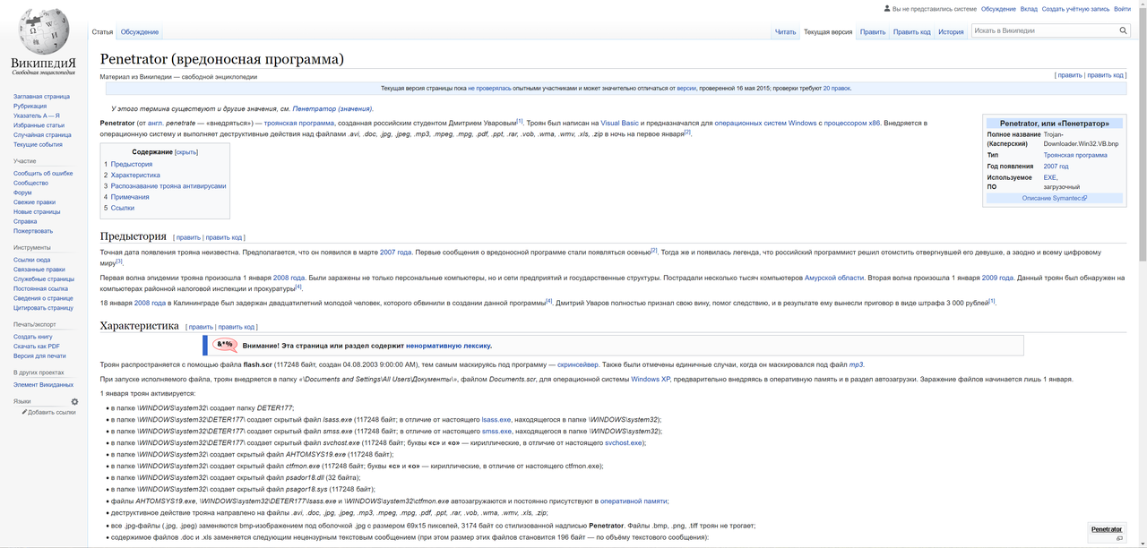1147x548 pixels.
Task: Click the user silhouette icon at top
Action: click(x=887, y=9)
